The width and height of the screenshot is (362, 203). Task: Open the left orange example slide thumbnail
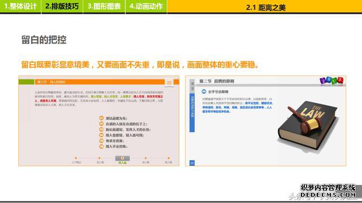pyautogui.click(x=99, y=121)
